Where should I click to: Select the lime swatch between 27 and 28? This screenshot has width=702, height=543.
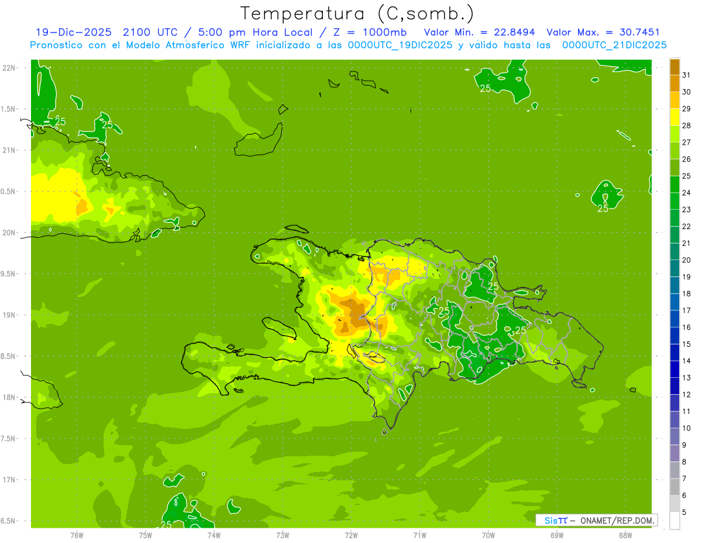click(x=675, y=134)
